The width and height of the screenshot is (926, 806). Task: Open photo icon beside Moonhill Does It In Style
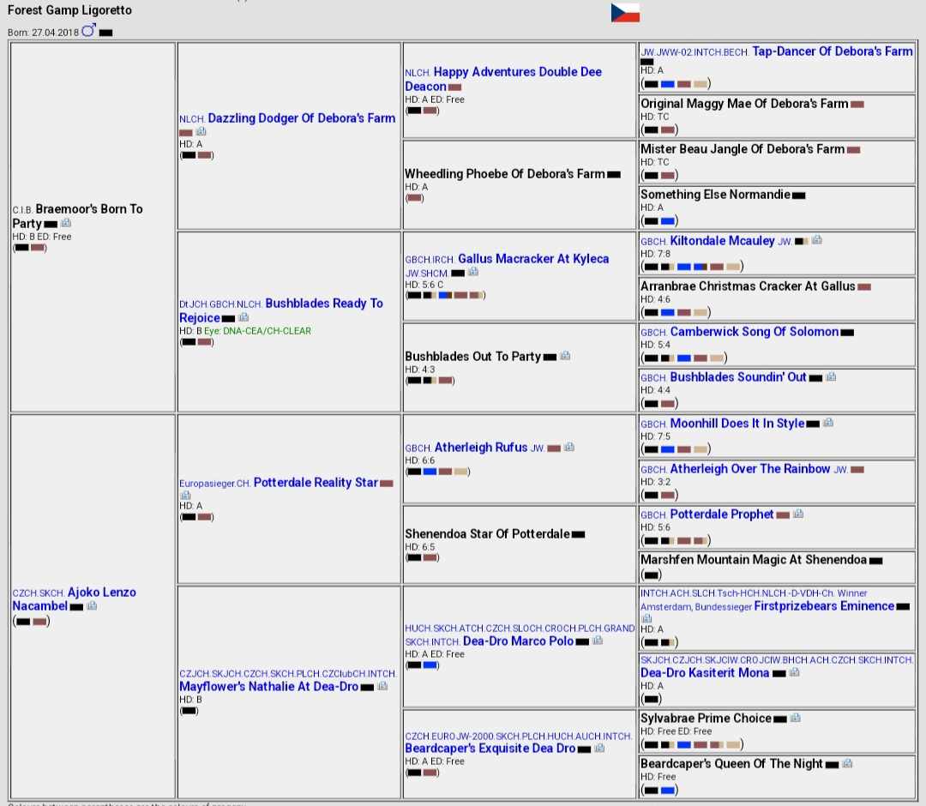828,423
